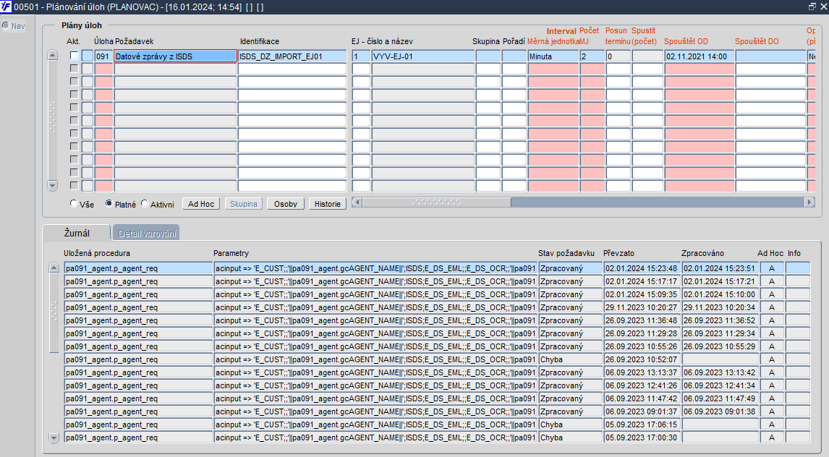
Task: Click the Identifikace field ISDS_DZ_IMPORT_EJ01
Action: pyautogui.click(x=292, y=56)
